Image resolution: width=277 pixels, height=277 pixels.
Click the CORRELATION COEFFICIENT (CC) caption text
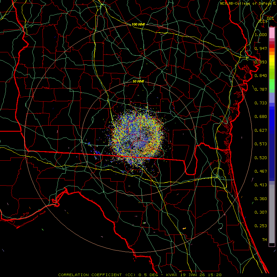97,275
